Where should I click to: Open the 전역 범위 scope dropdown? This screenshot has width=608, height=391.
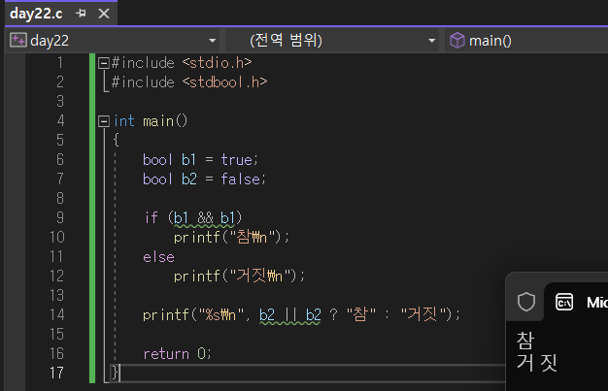(431, 41)
